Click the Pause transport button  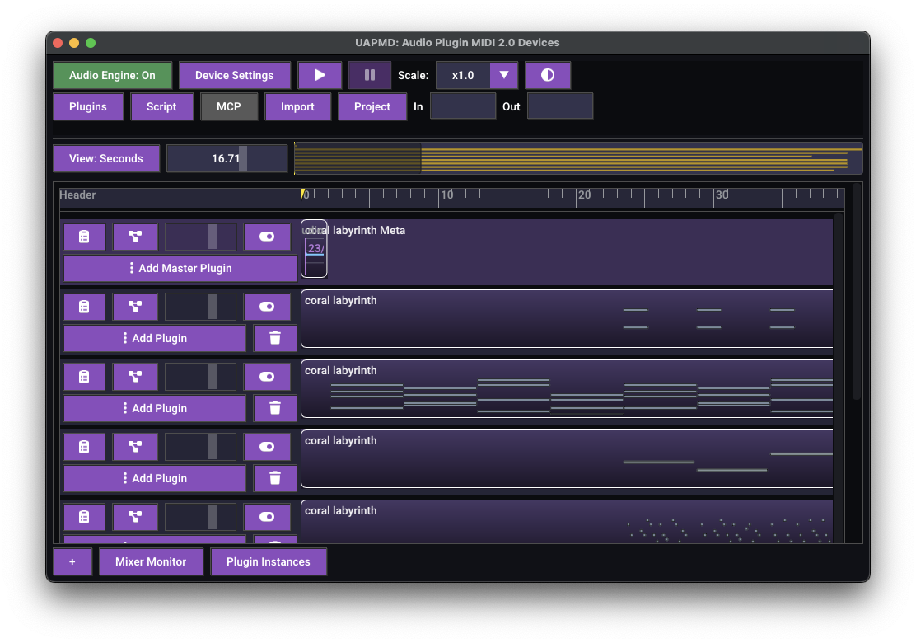click(x=370, y=75)
